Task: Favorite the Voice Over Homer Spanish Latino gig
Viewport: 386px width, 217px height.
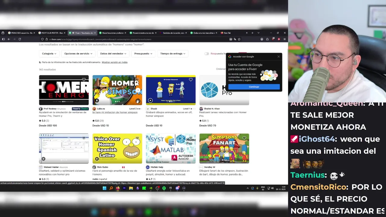Action: pos(137,138)
